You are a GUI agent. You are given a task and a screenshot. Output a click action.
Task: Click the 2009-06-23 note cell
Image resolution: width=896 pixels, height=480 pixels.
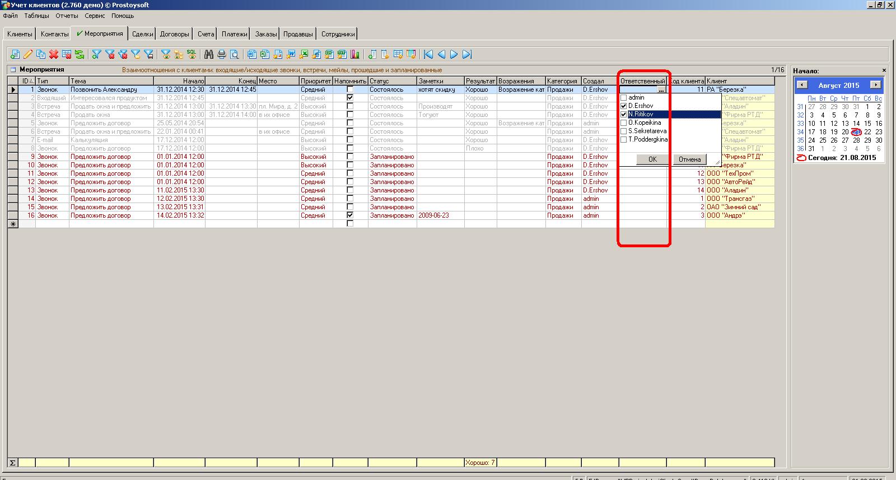coord(440,215)
